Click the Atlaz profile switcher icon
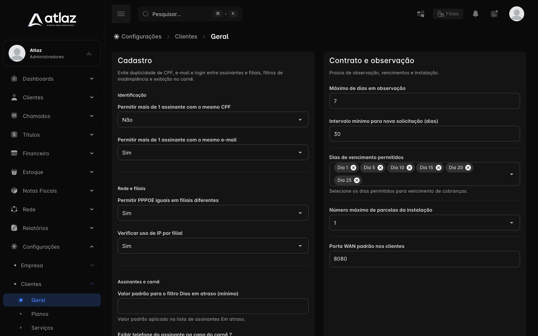 pos(89,53)
